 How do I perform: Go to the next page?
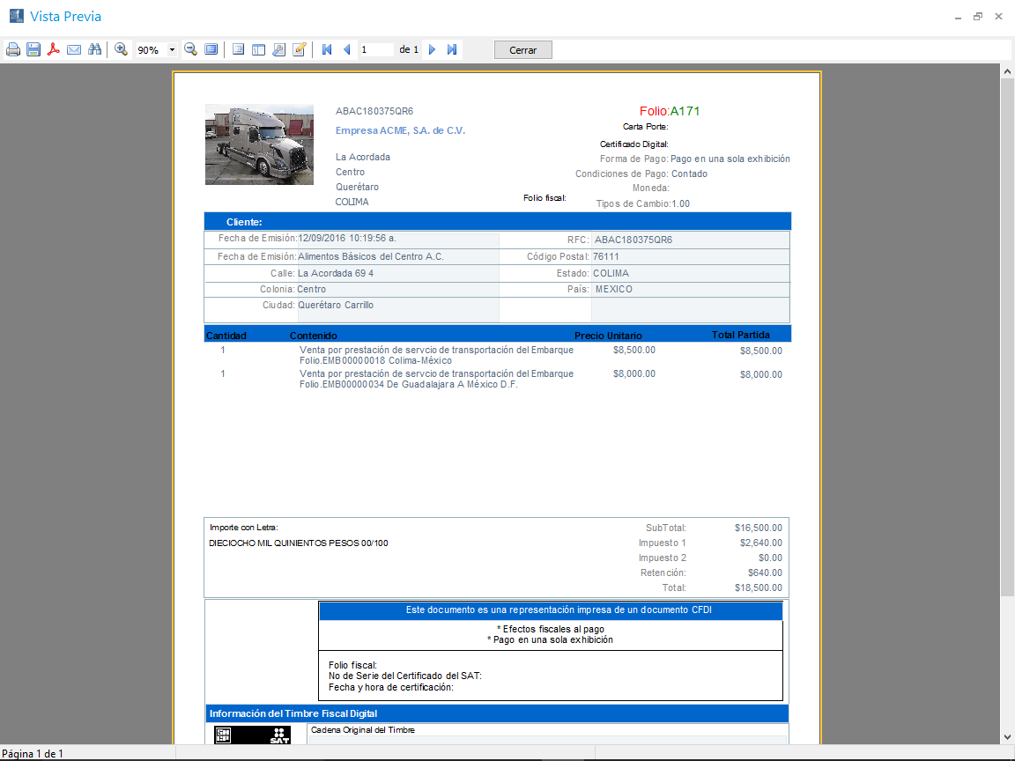(433, 50)
